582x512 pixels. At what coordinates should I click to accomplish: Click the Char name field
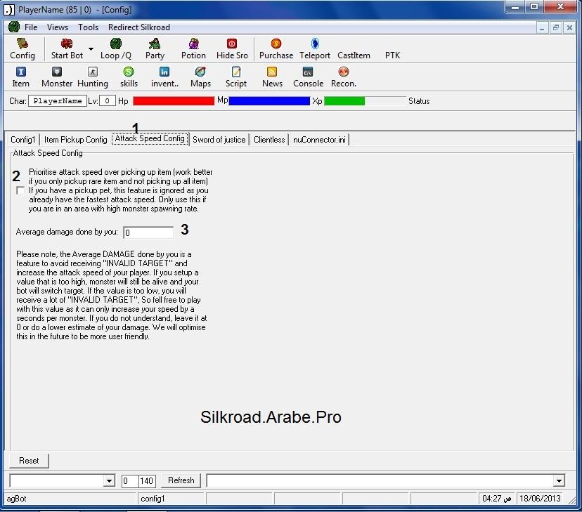pyautogui.click(x=58, y=101)
